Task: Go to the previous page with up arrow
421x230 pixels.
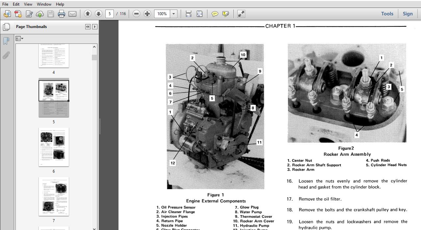Action: point(88,14)
